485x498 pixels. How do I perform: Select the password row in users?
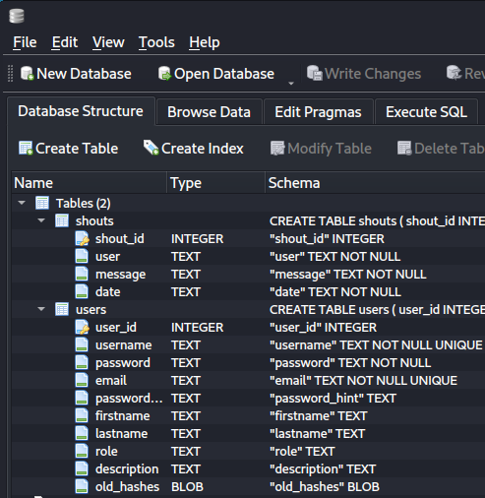coord(248,362)
